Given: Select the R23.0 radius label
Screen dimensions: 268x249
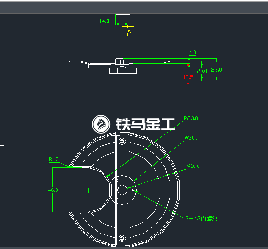Looking at the screenshot, I should point(191,118).
